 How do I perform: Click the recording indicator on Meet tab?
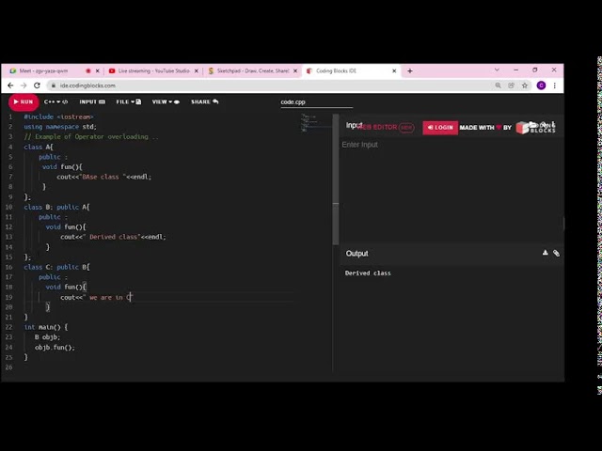coord(87,71)
